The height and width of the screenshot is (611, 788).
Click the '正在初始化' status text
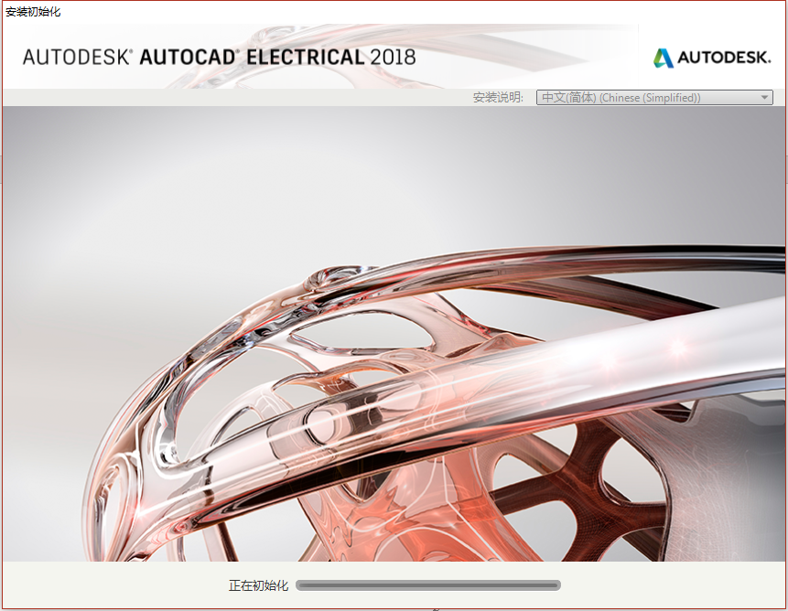coord(258,585)
